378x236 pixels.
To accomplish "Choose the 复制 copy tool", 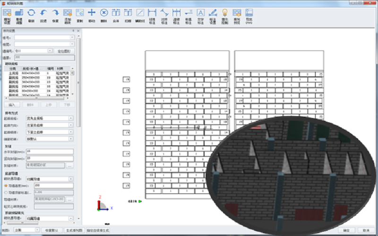I will (x=80, y=16).
